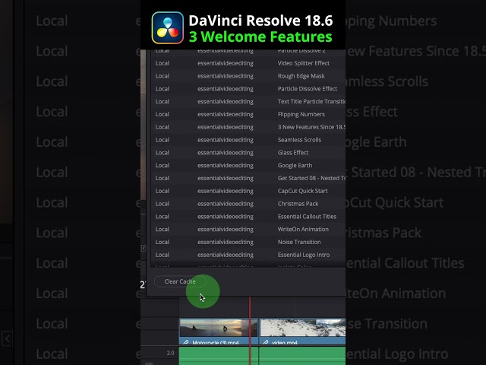Select green audio clip under video.mp4
486x365 pixels.
302,356
